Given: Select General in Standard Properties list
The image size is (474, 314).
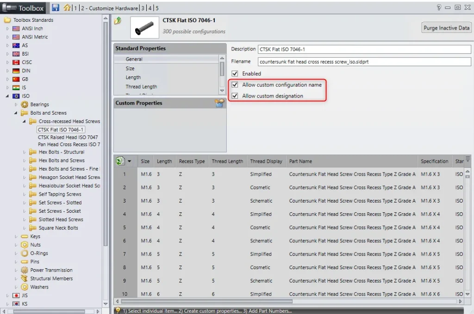Looking at the screenshot, I should 166,59.
